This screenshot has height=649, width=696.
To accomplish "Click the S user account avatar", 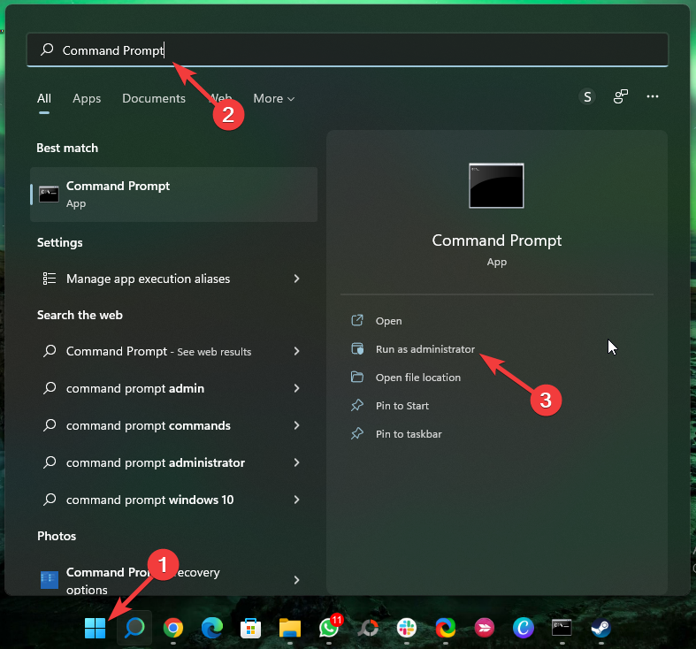I will pos(587,97).
